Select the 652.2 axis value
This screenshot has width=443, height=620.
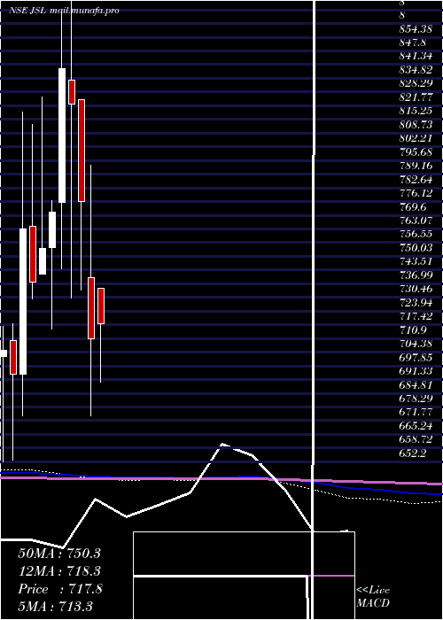pos(413,453)
